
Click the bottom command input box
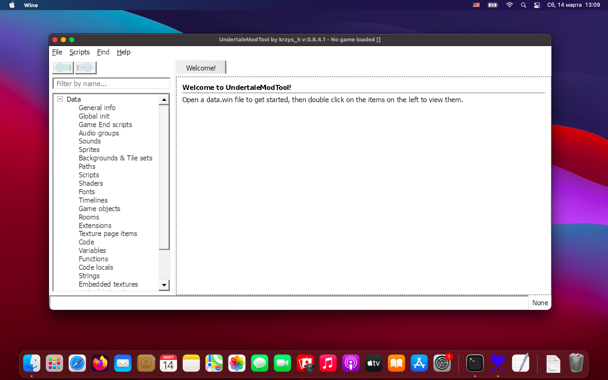pos(289,303)
